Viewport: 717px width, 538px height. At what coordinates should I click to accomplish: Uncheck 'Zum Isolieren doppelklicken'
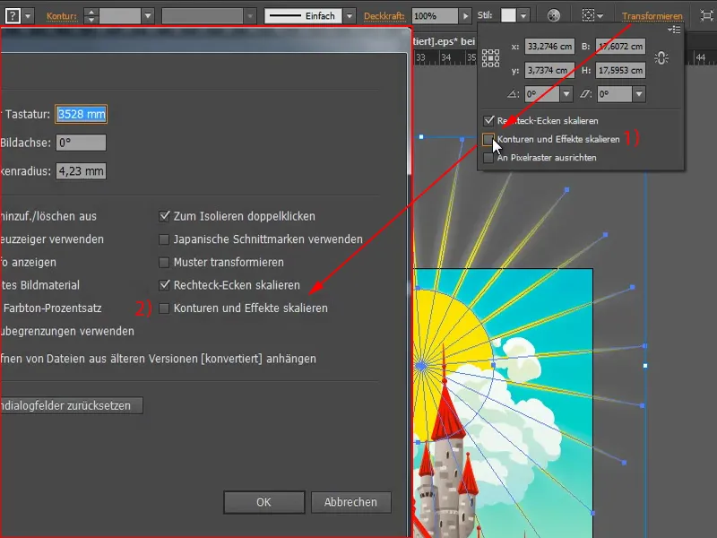164,215
